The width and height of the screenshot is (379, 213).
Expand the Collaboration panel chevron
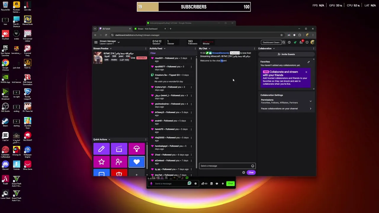pos(274,49)
